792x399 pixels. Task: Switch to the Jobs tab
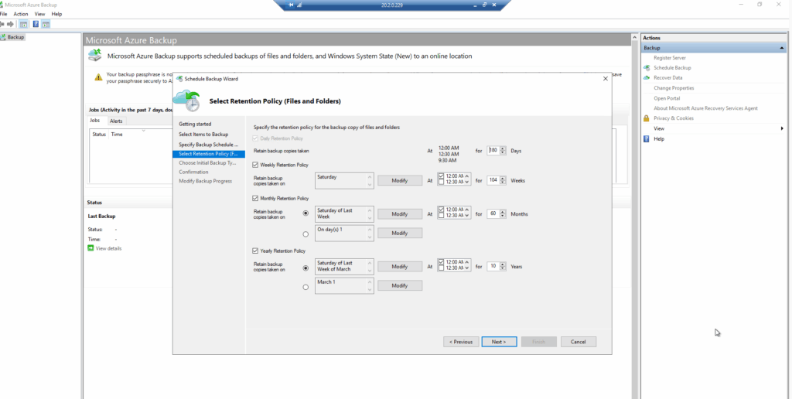95,121
